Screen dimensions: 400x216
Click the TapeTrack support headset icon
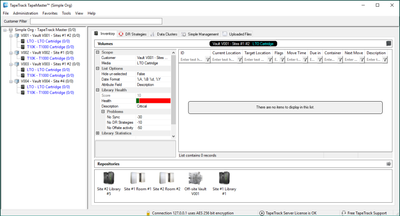(x=344, y=213)
